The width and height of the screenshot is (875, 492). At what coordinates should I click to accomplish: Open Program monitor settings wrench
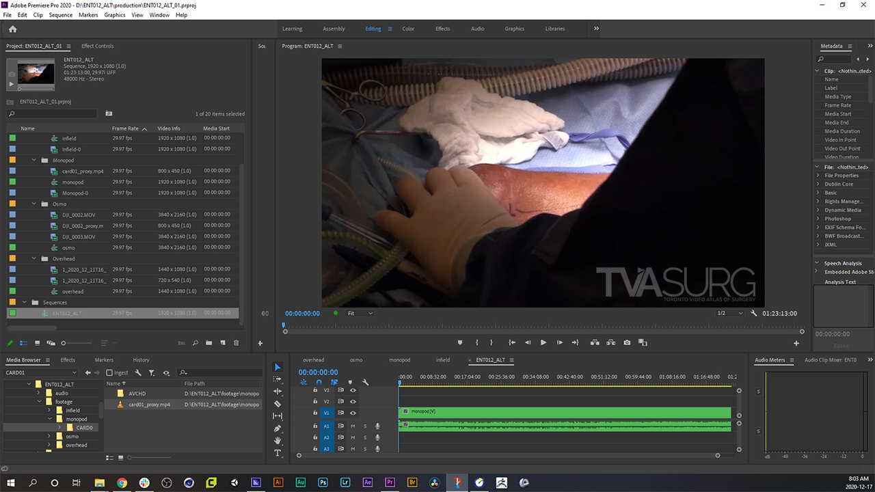(754, 313)
